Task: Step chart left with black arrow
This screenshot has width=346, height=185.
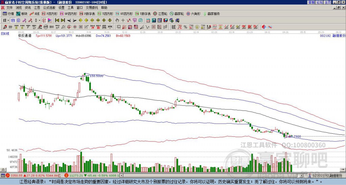Action: (69, 21)
